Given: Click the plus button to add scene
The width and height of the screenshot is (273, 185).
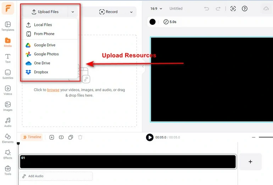Looking at the screenshot, I should (250, 162).
